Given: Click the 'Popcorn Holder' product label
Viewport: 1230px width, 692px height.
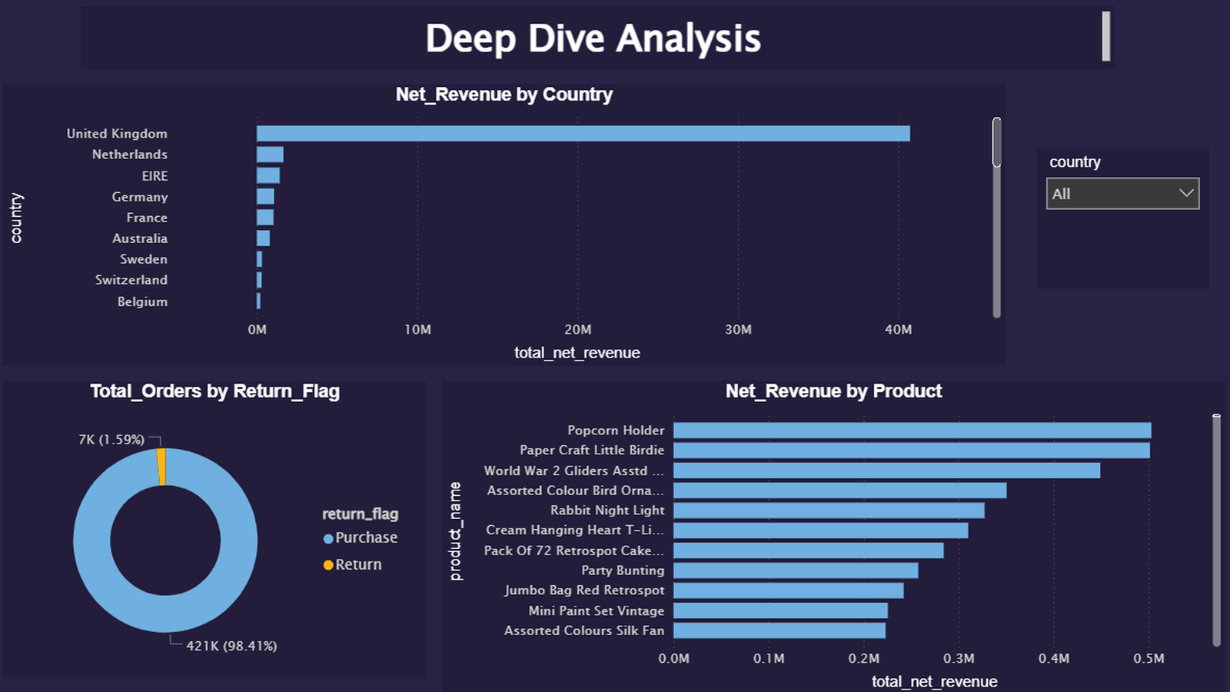Looking at the screenshot, I should click(616, 431).
